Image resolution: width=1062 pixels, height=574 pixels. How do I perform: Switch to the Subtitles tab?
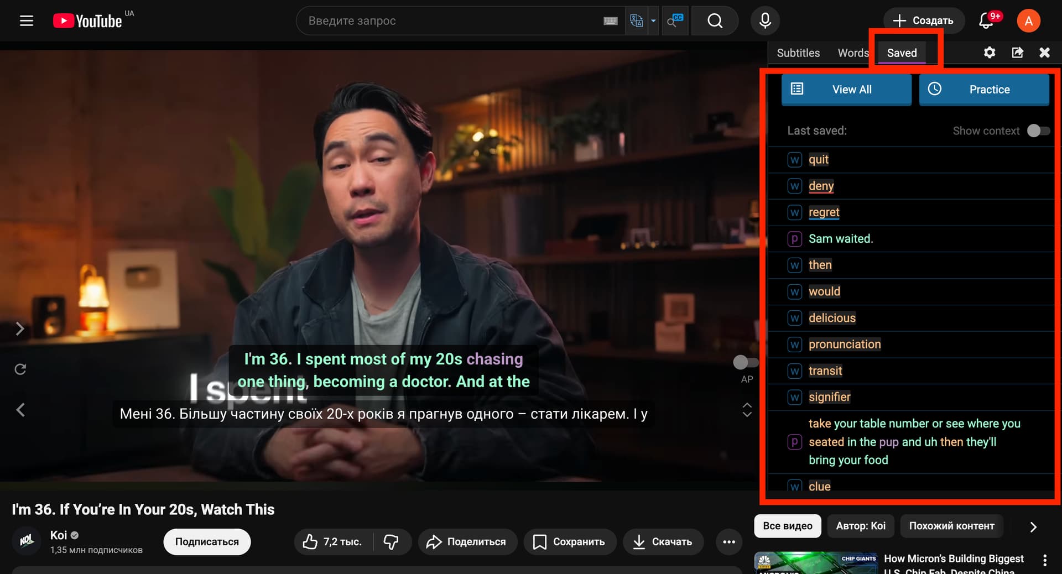[798, 53]
